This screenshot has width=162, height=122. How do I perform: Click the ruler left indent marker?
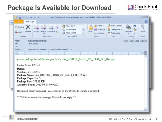pos(17,53)
